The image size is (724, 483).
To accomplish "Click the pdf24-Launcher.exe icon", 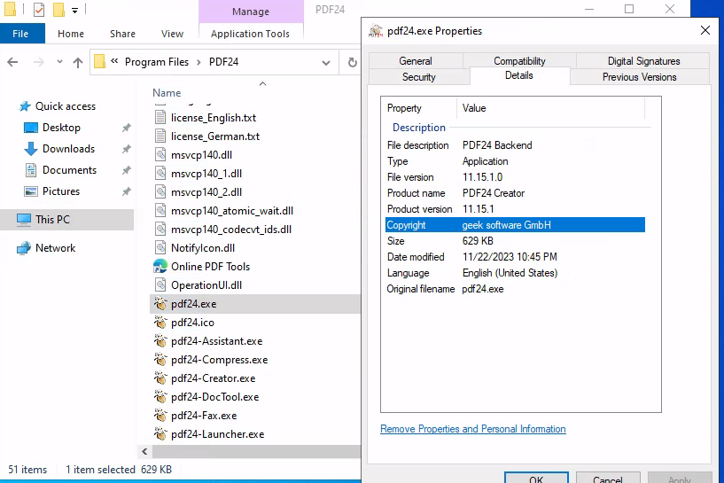I will coord(160,434).
